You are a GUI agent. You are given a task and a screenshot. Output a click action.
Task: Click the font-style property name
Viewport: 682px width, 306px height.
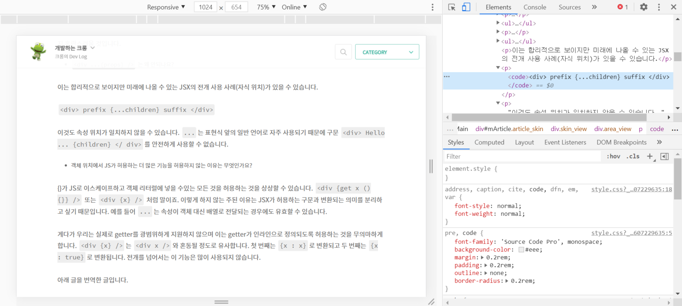[472, 206]
